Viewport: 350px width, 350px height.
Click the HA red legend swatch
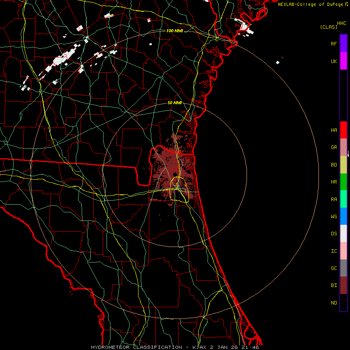click(x=343, y=130)
